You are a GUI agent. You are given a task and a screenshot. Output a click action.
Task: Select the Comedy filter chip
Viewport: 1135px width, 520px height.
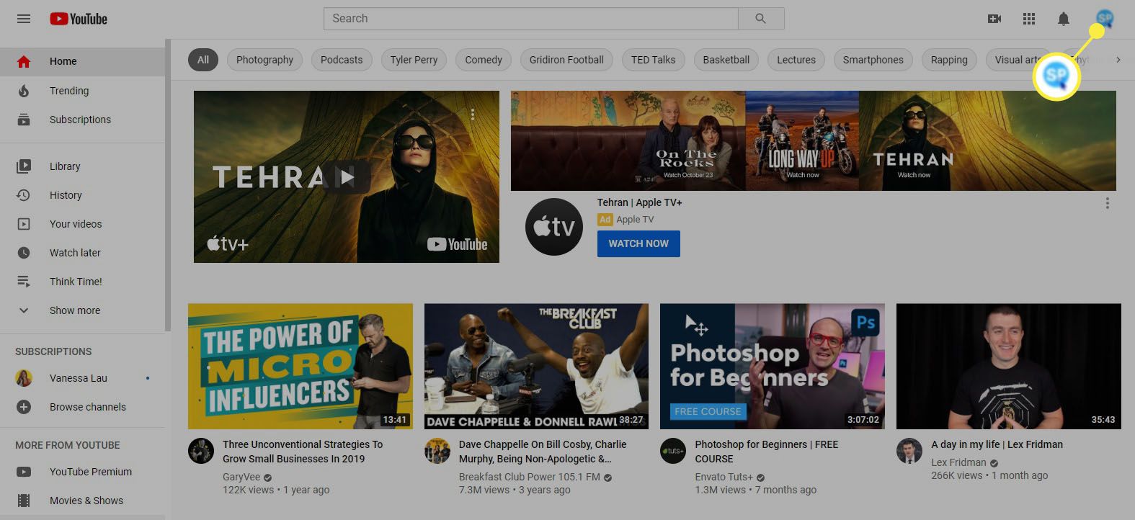(x=484, y=60)
